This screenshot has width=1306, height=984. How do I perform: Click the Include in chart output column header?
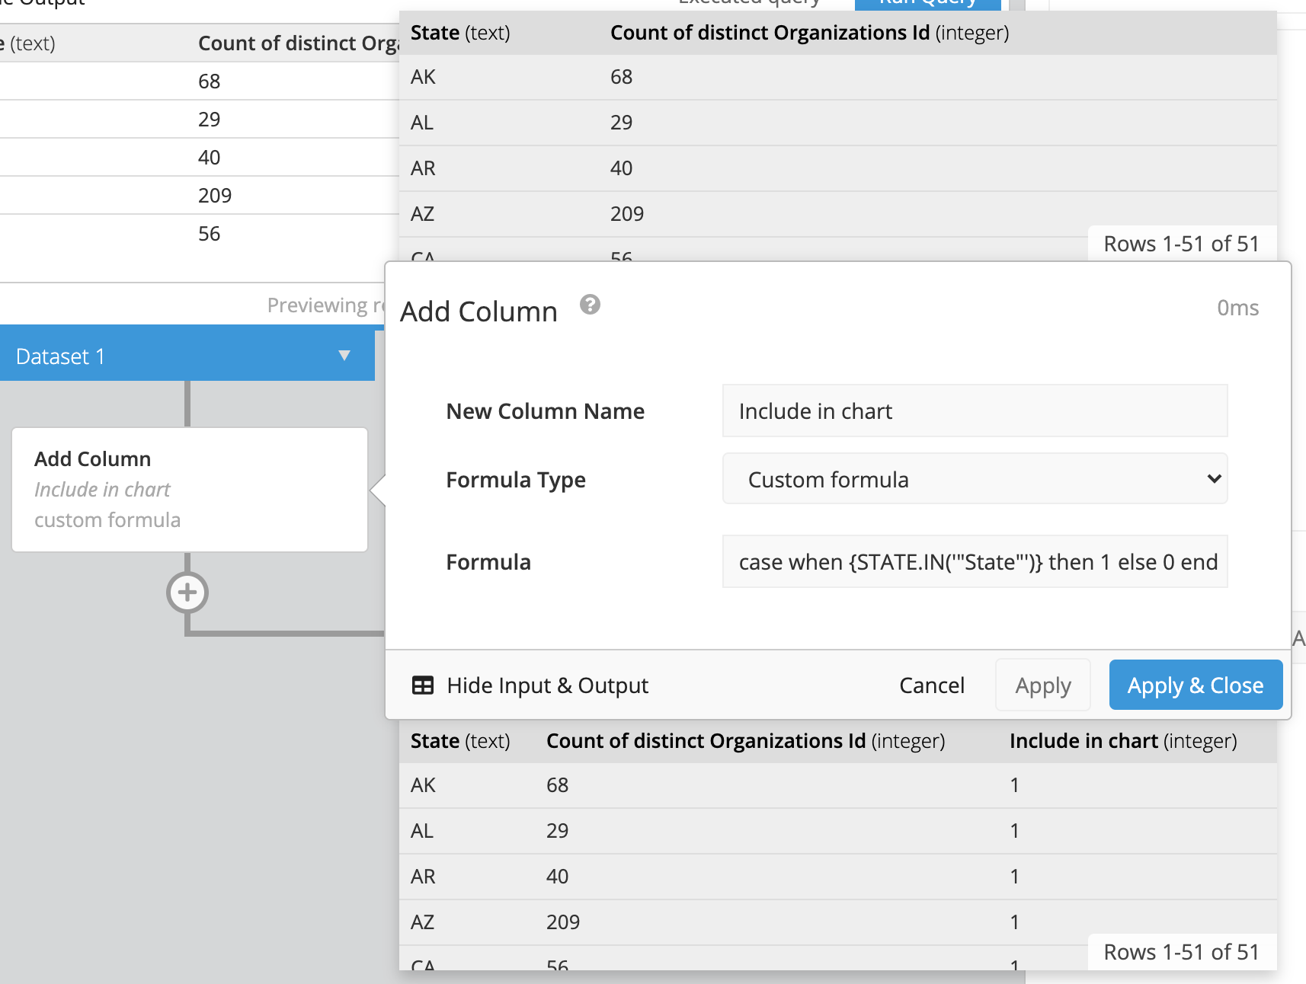pos(1123,741)
